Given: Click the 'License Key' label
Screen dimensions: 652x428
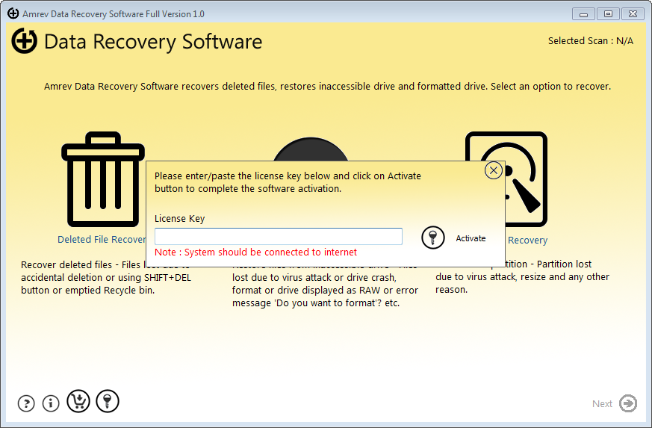Looking at the screenshot, I should [x=180, y=218].
